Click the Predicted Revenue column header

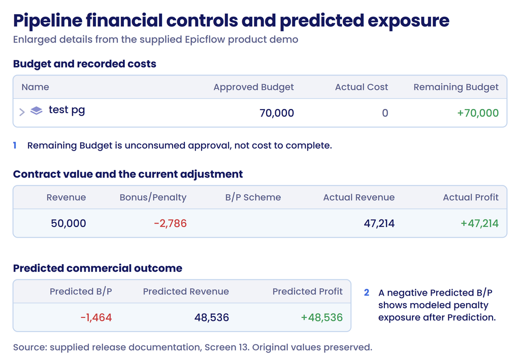point(186,292)
